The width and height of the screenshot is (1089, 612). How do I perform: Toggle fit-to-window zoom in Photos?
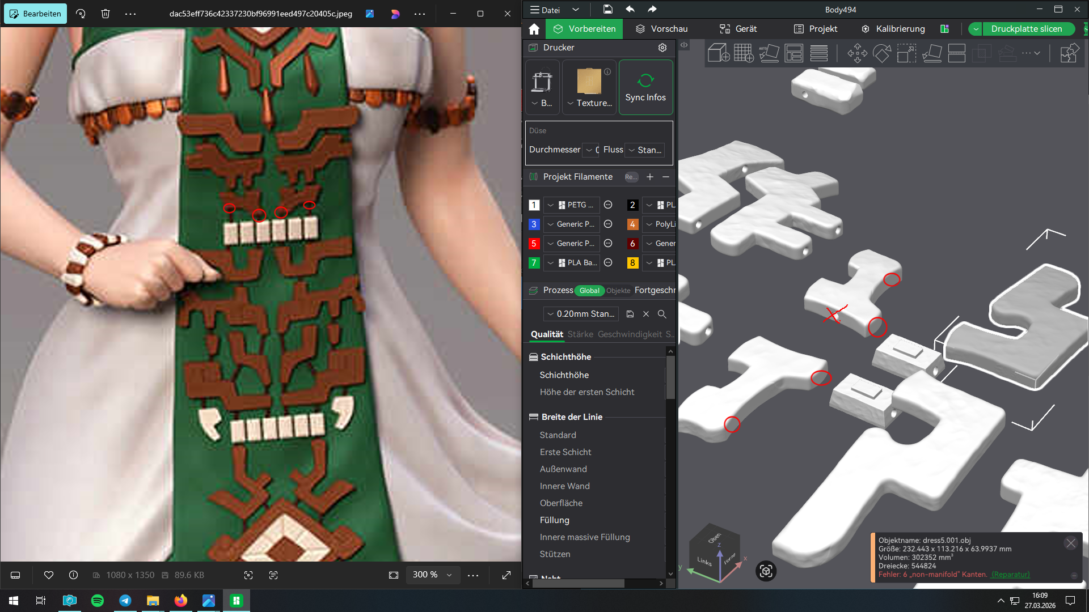tap(394, 575)
